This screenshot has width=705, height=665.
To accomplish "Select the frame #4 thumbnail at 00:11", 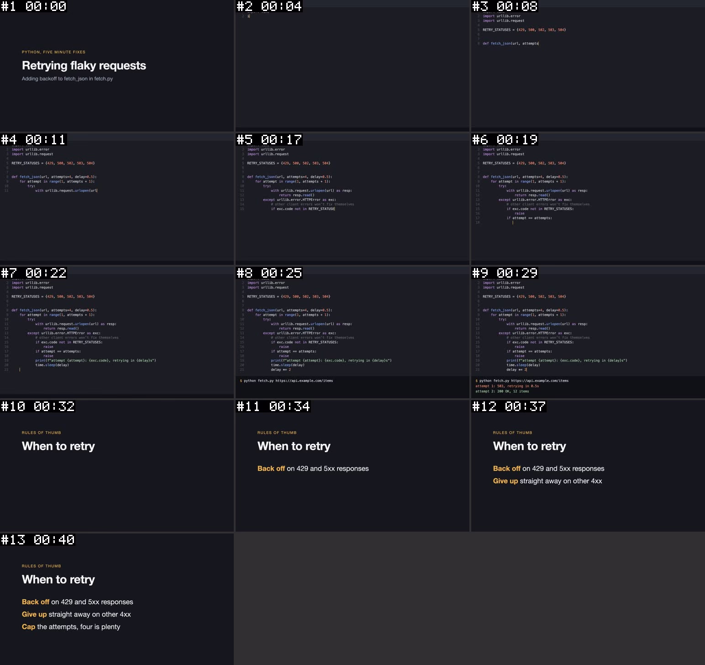I will click(x=117, y=199).
